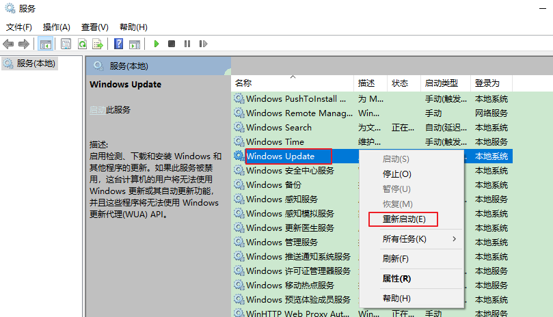This screenshot has width=553, height=317.
Task: Click the Services gear icon in title bar
Action: click(x=10, y=8)
